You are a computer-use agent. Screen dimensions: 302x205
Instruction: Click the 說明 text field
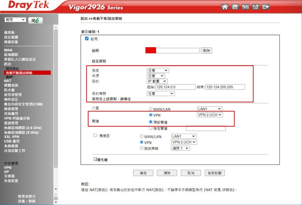172,50
